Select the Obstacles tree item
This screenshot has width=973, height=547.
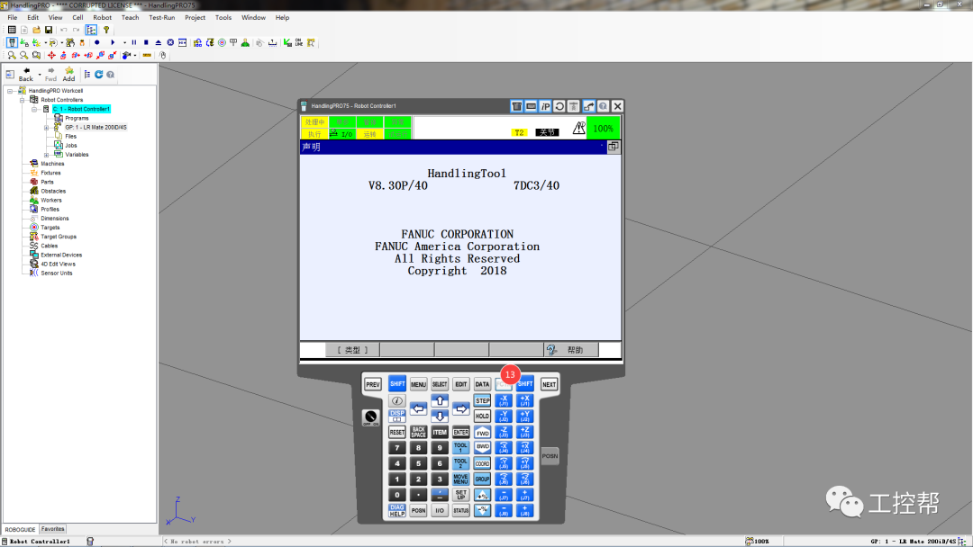(x=53, y=191)
